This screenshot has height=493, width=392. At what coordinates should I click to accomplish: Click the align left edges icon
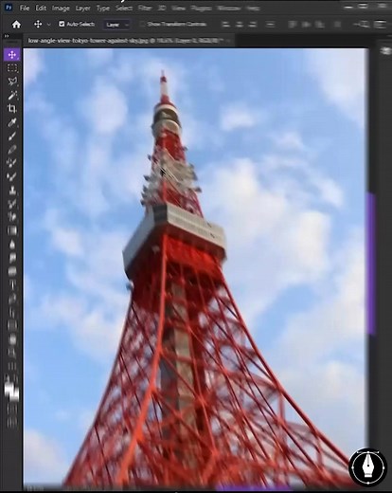click(x=225, y=25)
